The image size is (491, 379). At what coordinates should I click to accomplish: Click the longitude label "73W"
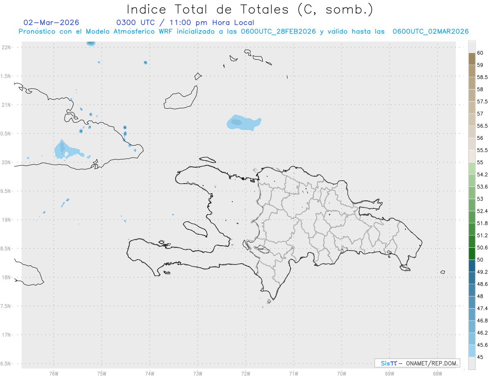click(x=198, y=374)
